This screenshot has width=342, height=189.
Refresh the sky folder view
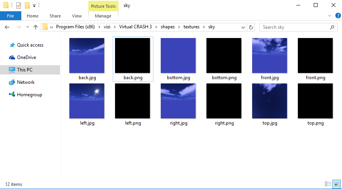(x=251, y=27)
